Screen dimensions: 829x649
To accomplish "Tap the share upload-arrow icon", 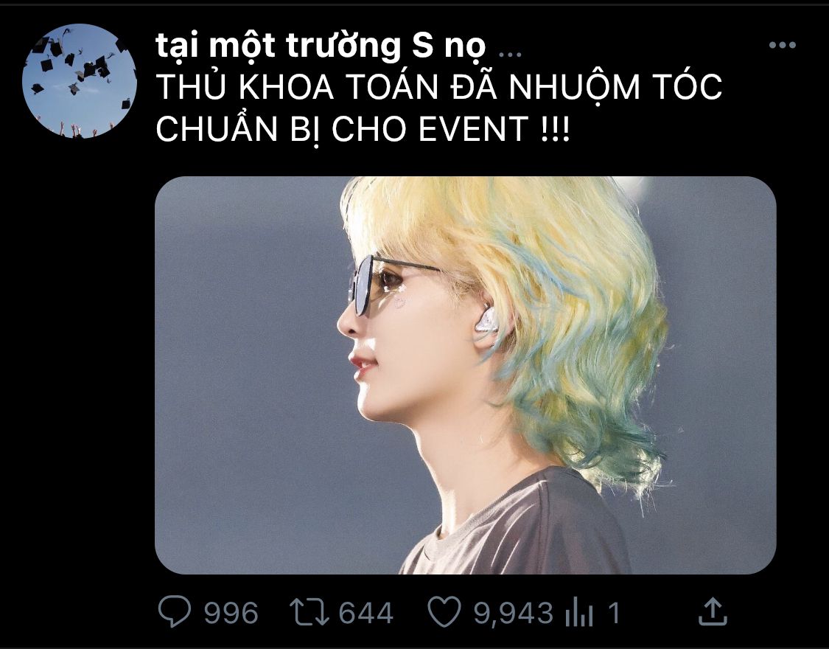I will click(713, 611).
